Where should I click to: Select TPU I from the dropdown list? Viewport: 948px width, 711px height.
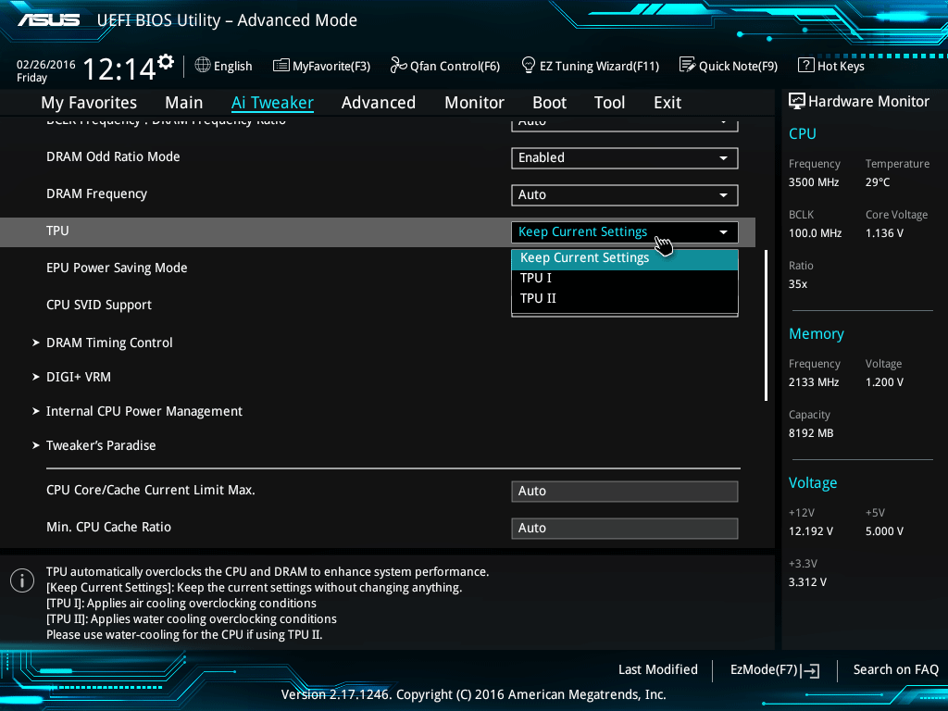[536, 278]
